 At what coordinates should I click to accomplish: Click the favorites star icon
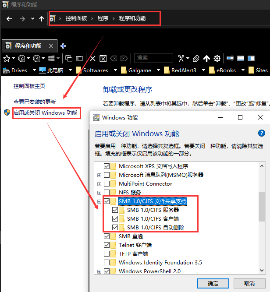point(7,59)
